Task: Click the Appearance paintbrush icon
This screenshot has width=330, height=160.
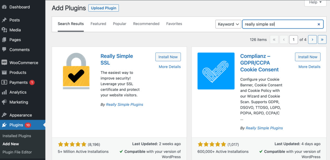Action: coord(5,115)
